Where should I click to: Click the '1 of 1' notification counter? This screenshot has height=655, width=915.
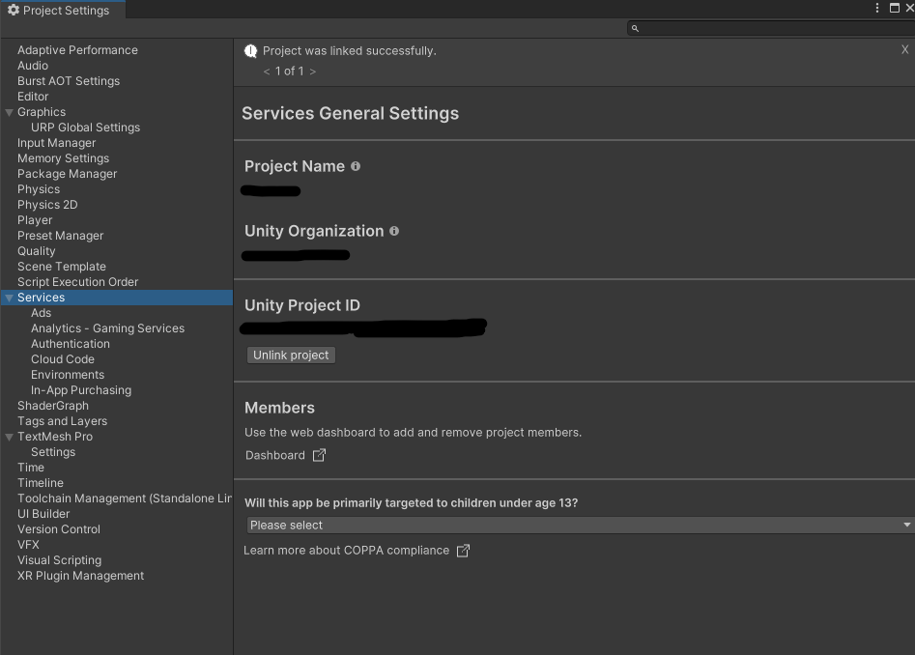pyautogui.click(x=290, y=71)
